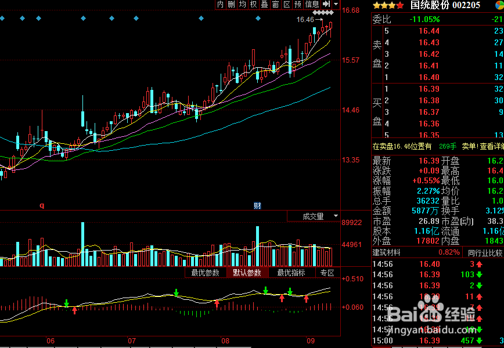
Task: Click the 区 range statistics button
Action: coord(287,4)
